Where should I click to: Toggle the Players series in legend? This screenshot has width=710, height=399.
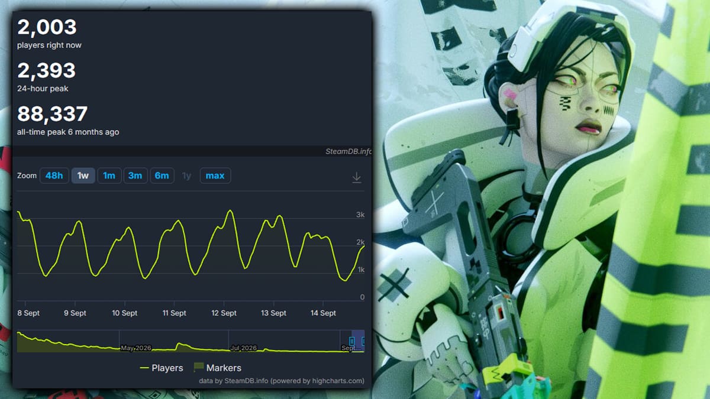162,368
